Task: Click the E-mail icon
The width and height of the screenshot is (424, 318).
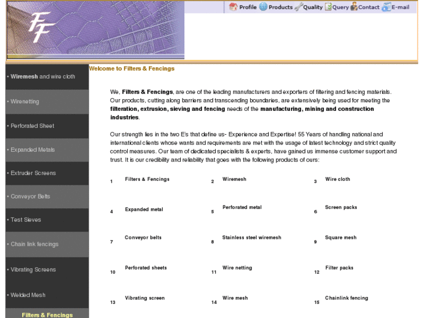Action: pyautogui.click(x=386, y=7)
